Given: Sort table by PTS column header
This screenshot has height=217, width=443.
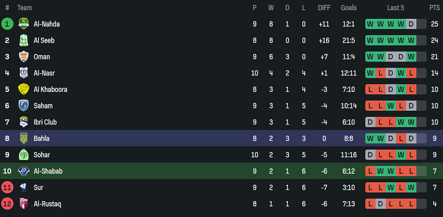Looking at the screenshot, I should (434, 8).
